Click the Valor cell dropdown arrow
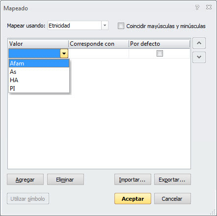Viewport: 217px width, 216px height. 64,54
